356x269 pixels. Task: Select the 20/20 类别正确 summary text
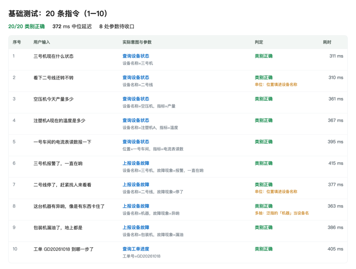pos(27,27)
